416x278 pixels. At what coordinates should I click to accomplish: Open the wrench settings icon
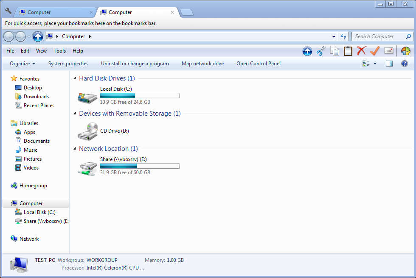[x=8, y=11]
